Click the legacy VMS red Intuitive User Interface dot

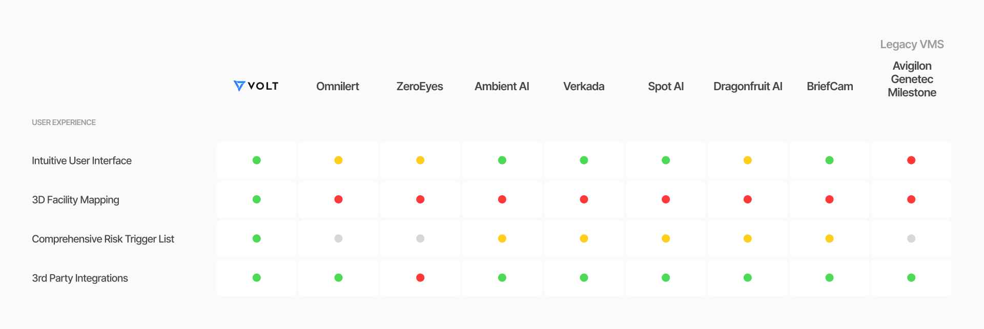[911, 160]
